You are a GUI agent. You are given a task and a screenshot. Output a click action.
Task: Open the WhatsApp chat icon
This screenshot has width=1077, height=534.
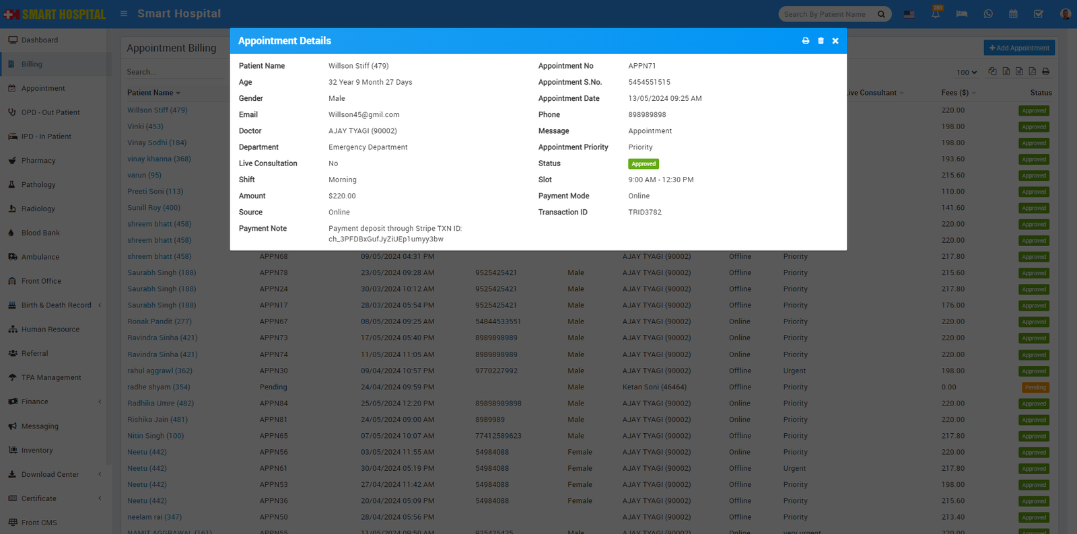(988, 14)
